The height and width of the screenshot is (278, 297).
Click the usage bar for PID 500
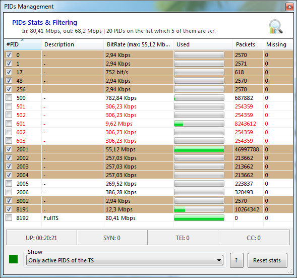199,98
